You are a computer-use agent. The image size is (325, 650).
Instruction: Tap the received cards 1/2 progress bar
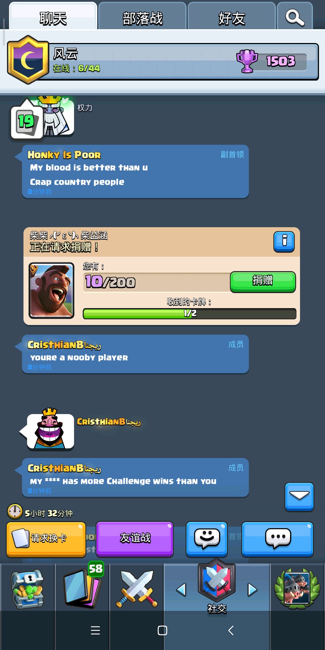coord(190,314)
